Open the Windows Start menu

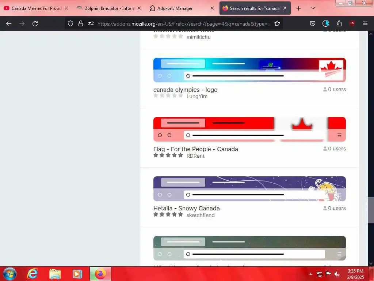(x=10, y=274)
